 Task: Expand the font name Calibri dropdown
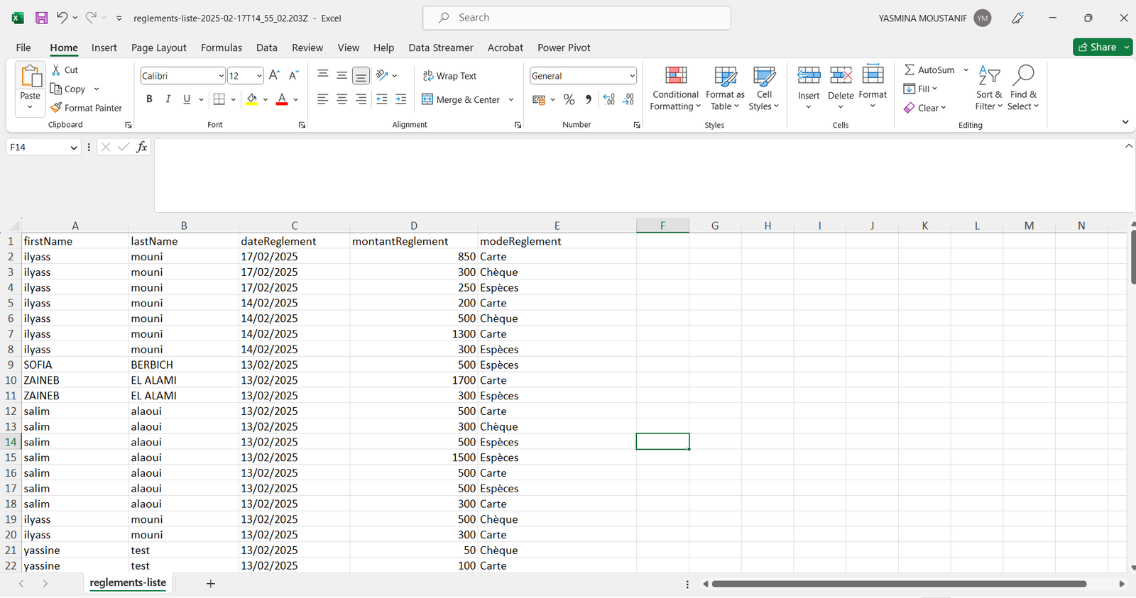pyautogui.click(x=222, y=76)
